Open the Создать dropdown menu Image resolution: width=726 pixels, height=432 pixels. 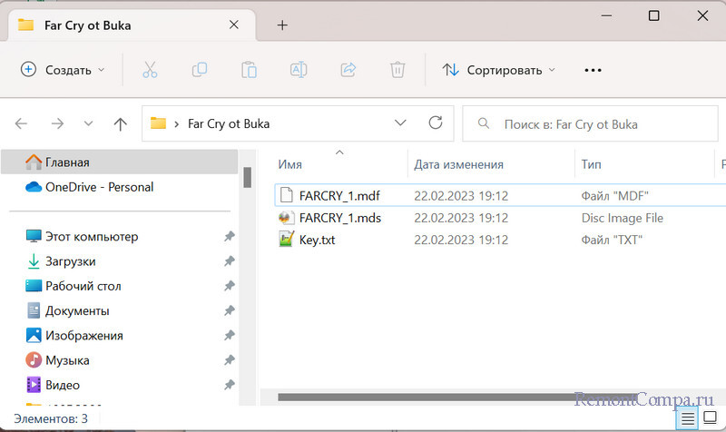[64, 70]
